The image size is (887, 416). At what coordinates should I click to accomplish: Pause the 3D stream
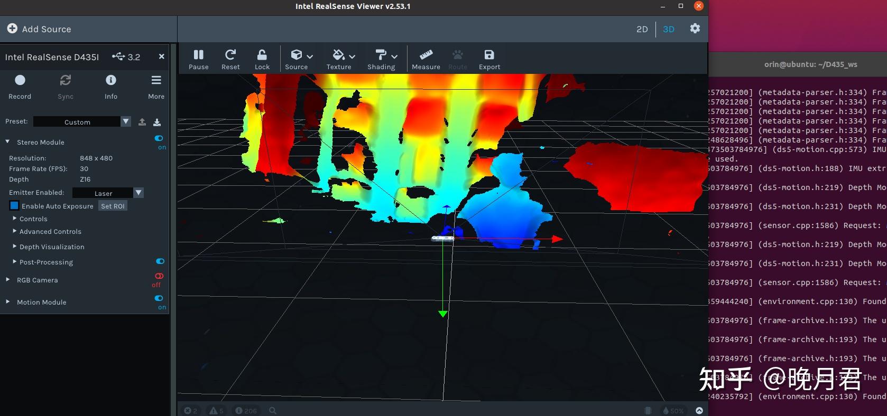[199, 59]
